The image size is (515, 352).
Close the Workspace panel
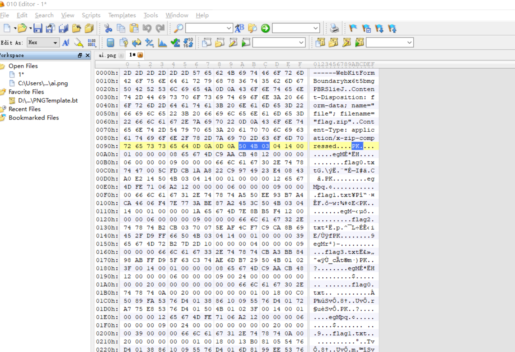click(x=88, y=55)
